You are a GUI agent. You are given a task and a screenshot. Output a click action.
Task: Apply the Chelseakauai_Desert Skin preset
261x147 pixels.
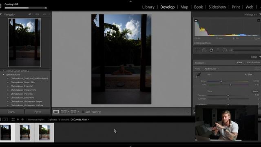click(x=23, y=82)
